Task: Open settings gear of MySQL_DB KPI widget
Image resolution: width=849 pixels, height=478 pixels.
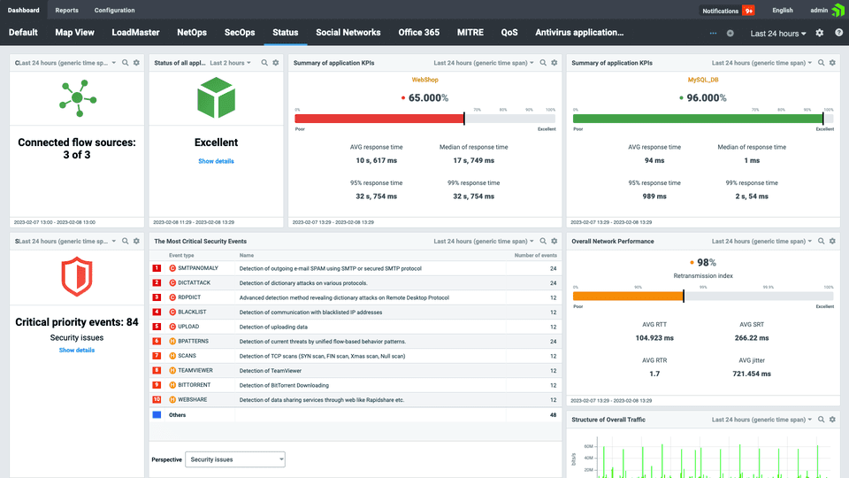Action: point(832,63)
